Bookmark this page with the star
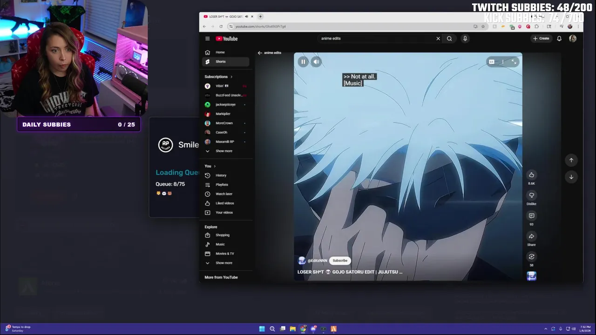Image resolution: width=596 pixels, height=335 pixels. click(483, 27)
